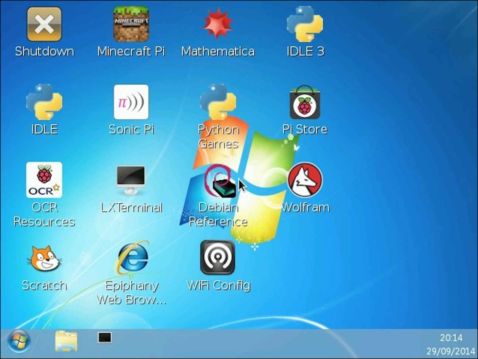The image size is (478, 359).
Task: Open OCR Resources icon
Action: [x=44, y=180]
